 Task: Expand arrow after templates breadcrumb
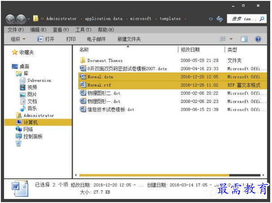pos(185,19)
